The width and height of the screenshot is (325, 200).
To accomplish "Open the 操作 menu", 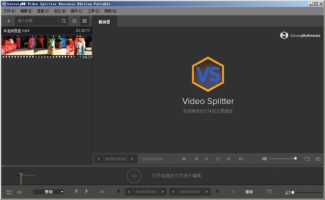I will point(77,11).
